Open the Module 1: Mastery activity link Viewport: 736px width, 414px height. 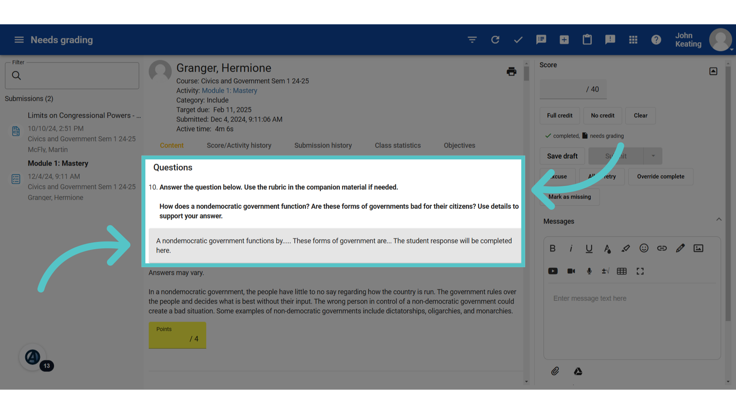229,90
